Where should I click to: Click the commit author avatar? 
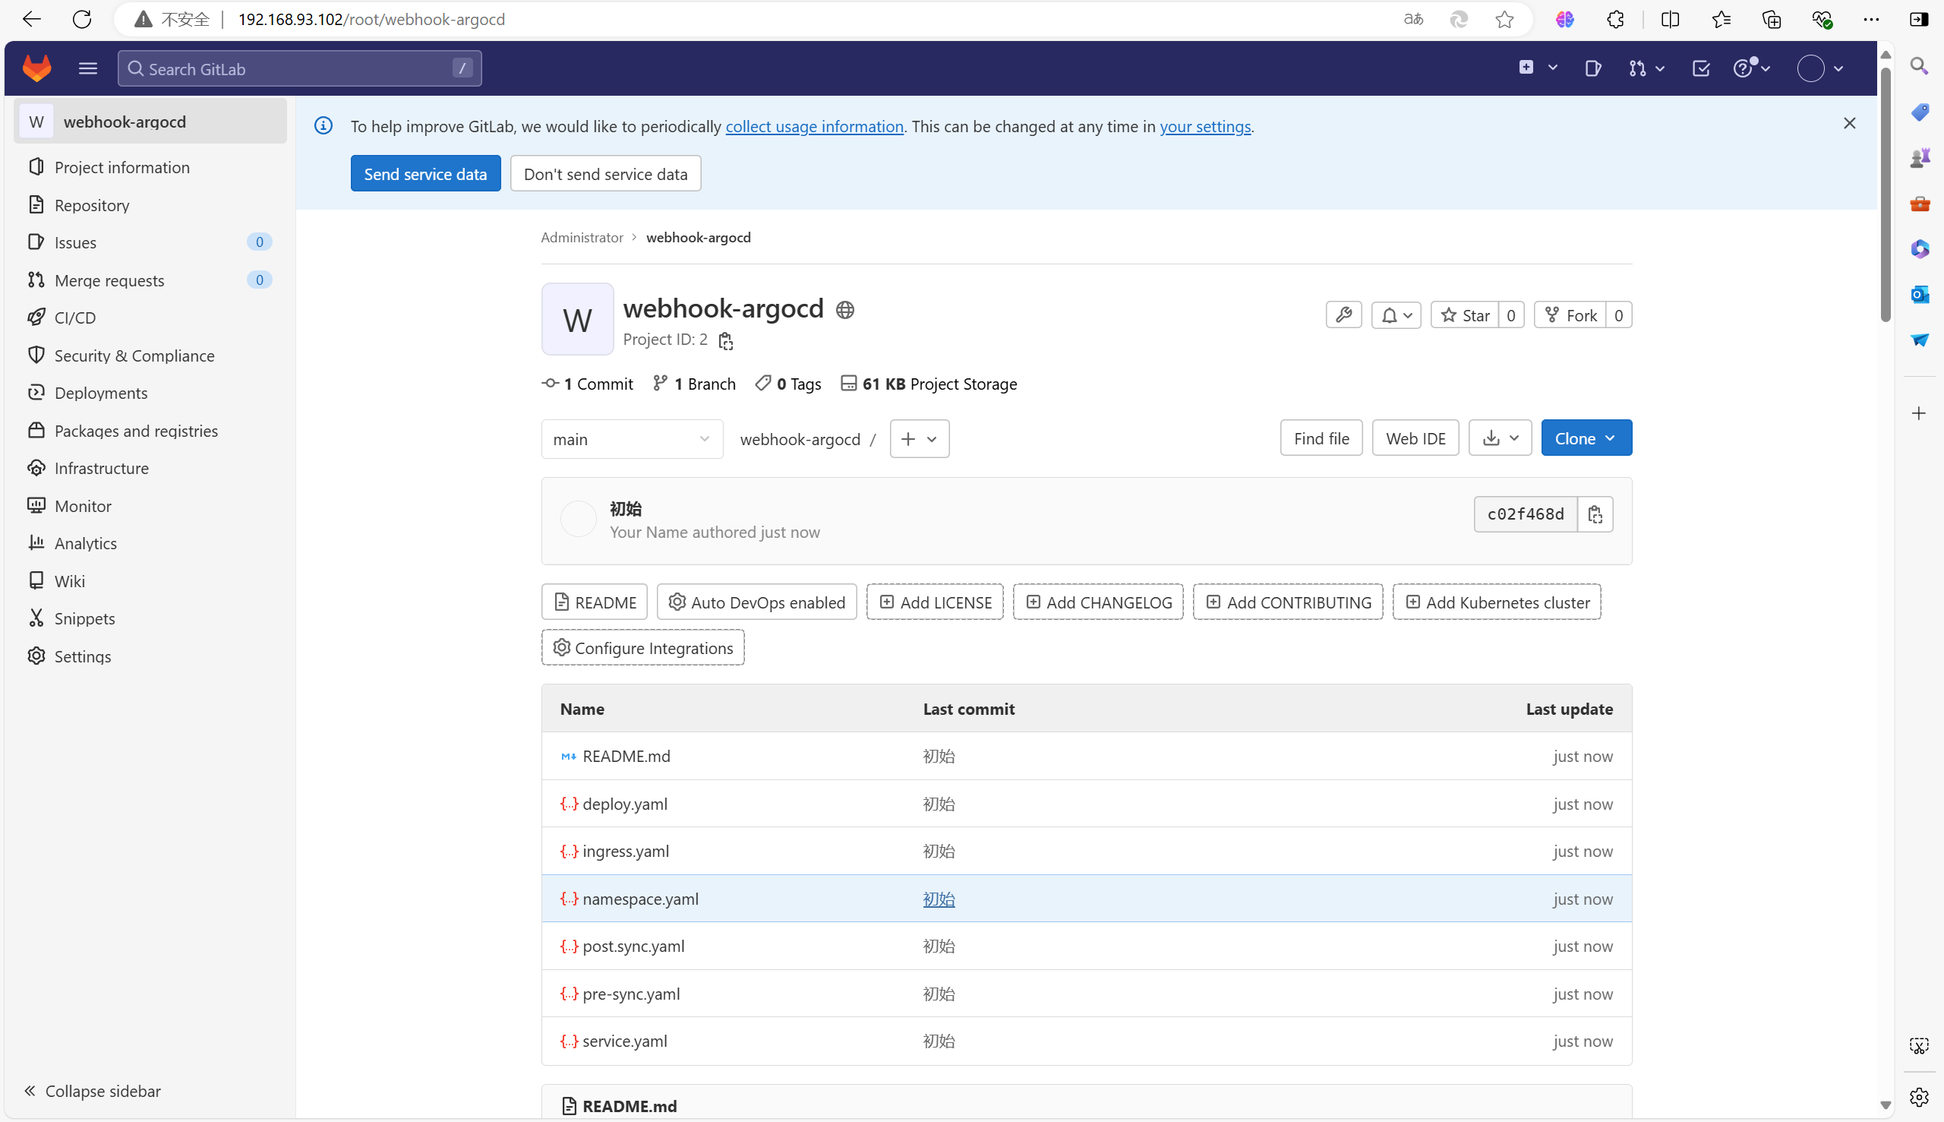(578, 519)
